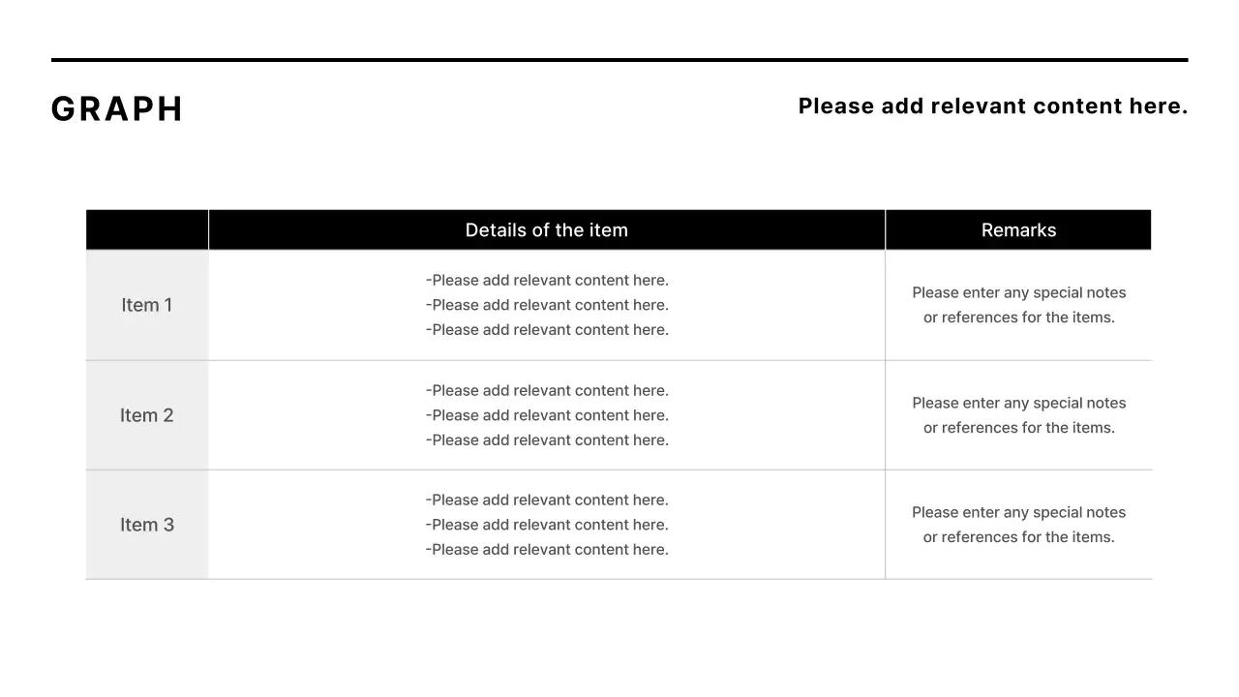Viewport: 1239px width, 697px height.
Task: Select the last detail line in Item 3 row
Action: pos(547,550)
